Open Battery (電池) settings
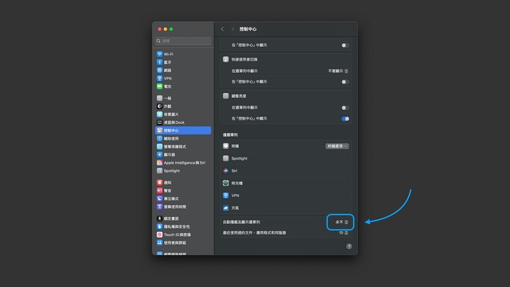This screenshot has height=287, width=510. 167,85
